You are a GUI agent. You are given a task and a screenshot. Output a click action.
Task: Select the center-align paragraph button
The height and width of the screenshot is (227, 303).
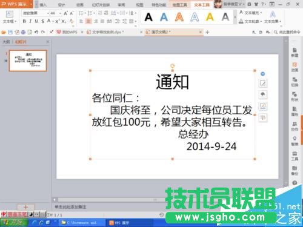[x=88, y=21]
